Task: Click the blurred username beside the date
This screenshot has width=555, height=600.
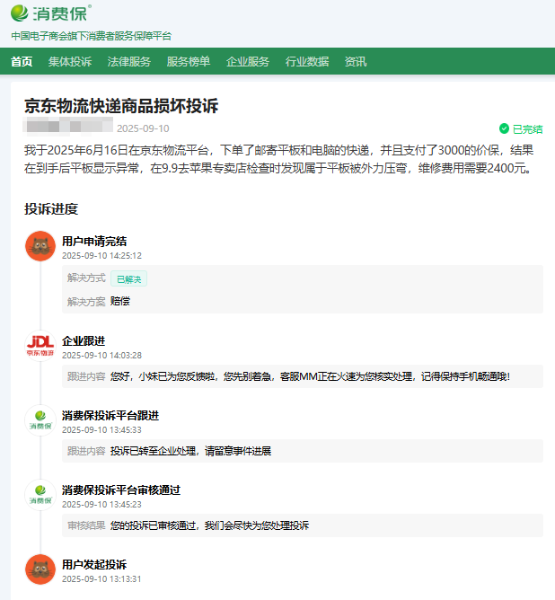Action: click(68, 127)
